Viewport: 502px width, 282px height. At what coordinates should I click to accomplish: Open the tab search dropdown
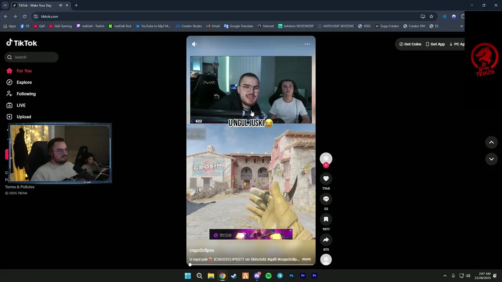5,5
